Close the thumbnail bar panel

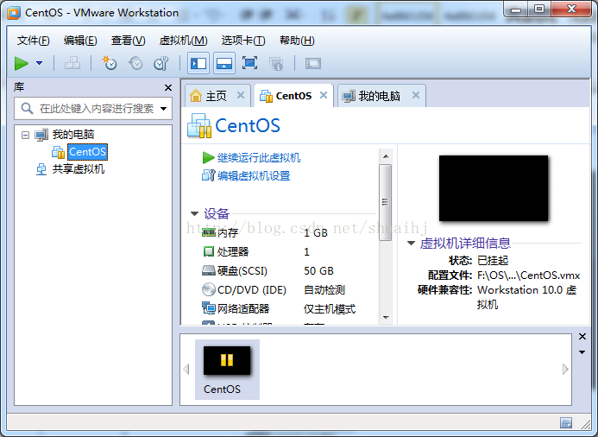(x=582, y=336)
